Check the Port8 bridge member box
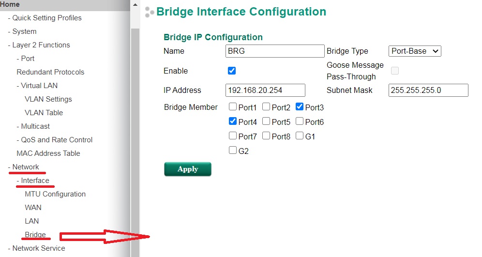The width and height of the screenshot is (482, 257). 266,136
